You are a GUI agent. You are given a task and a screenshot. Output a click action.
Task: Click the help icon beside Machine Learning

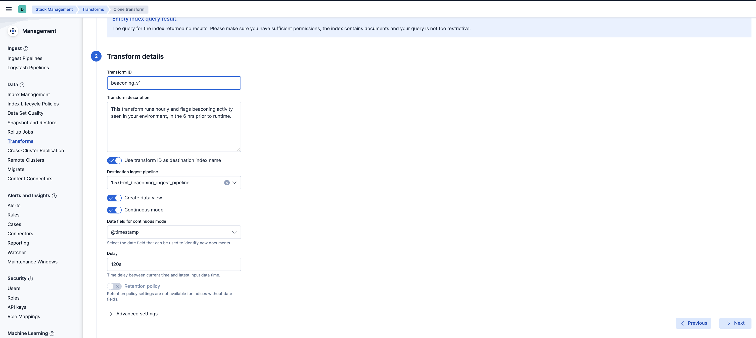click(52, 333)
